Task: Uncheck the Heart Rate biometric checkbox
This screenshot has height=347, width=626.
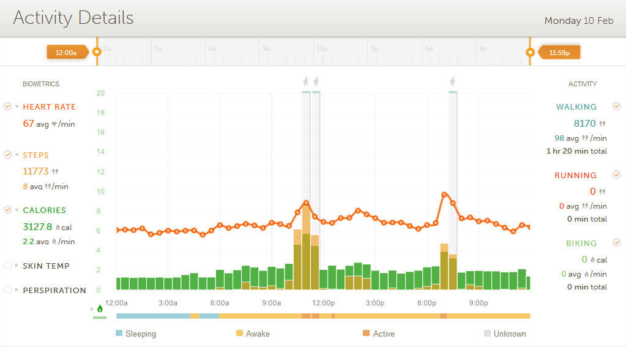Action: 7,106
